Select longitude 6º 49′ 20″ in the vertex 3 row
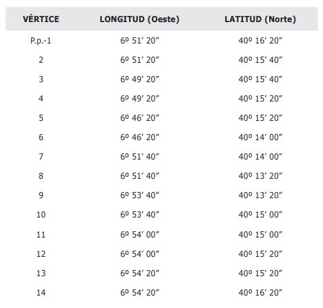The width and height of the screenshot is (323, 308). (x=139, y=79)
